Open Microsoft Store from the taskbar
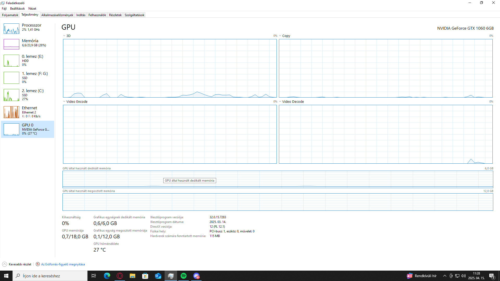 tap(145, 276)
